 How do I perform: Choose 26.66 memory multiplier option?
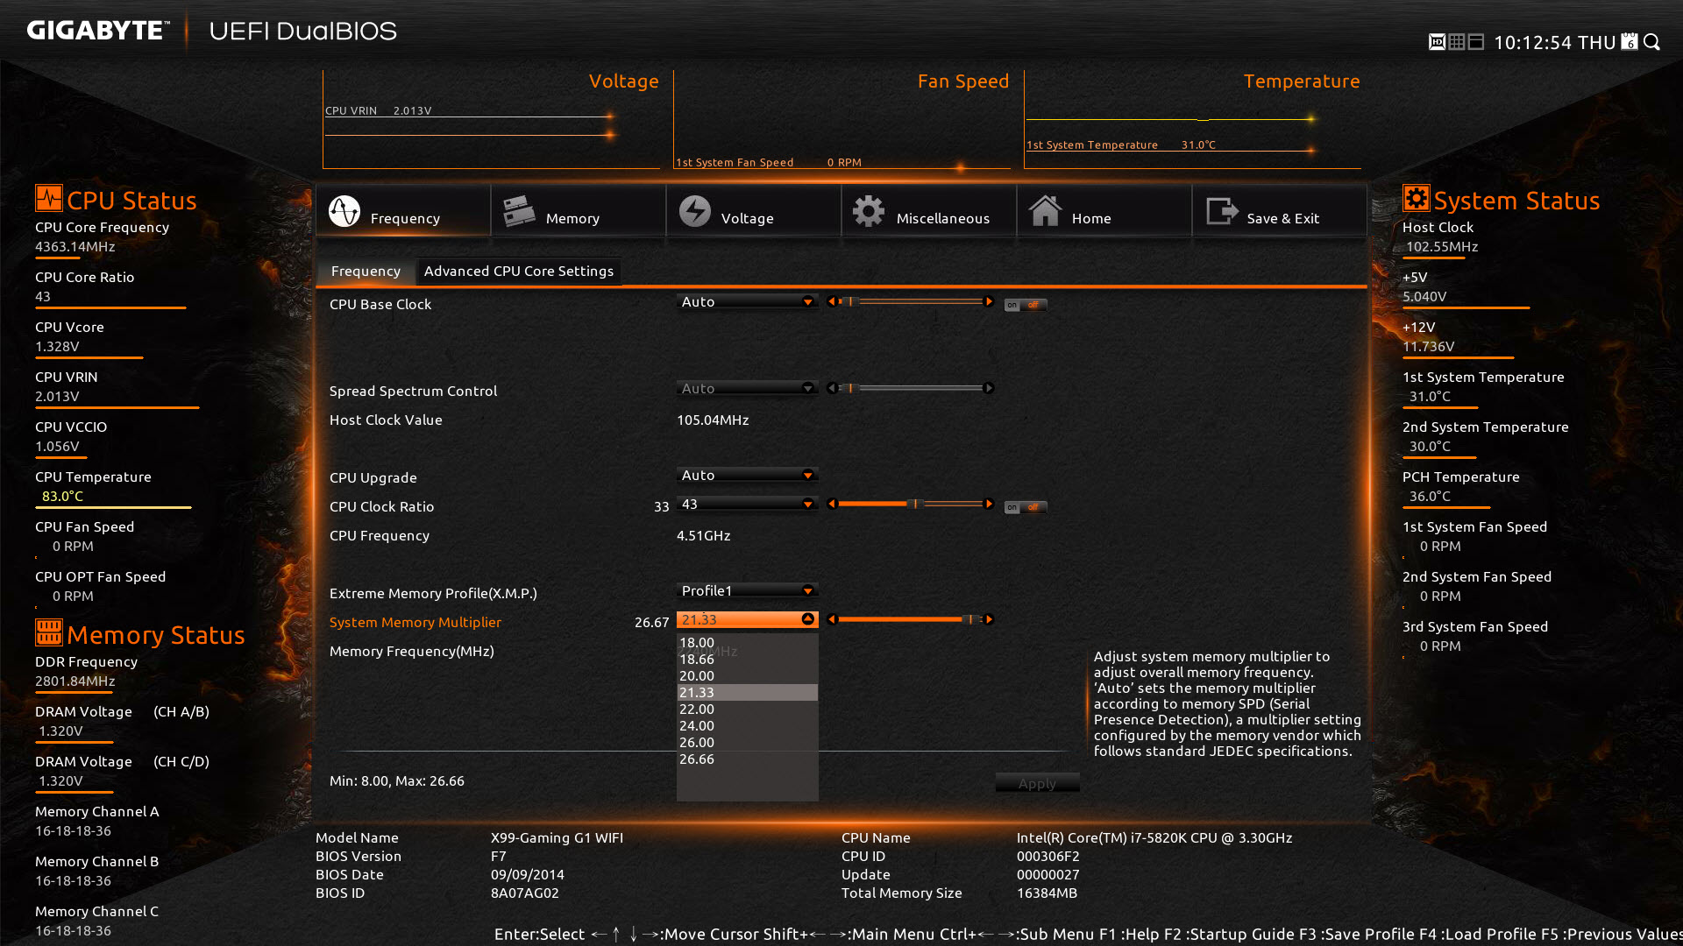point(747,759)
